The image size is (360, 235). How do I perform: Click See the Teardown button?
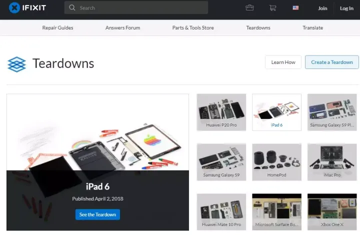pos(98,214)
